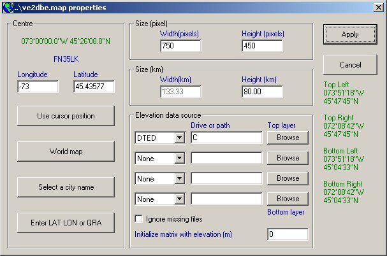Click Enter LAT LON or QRA
Screen dimensions: 387x256
[66, 223]
